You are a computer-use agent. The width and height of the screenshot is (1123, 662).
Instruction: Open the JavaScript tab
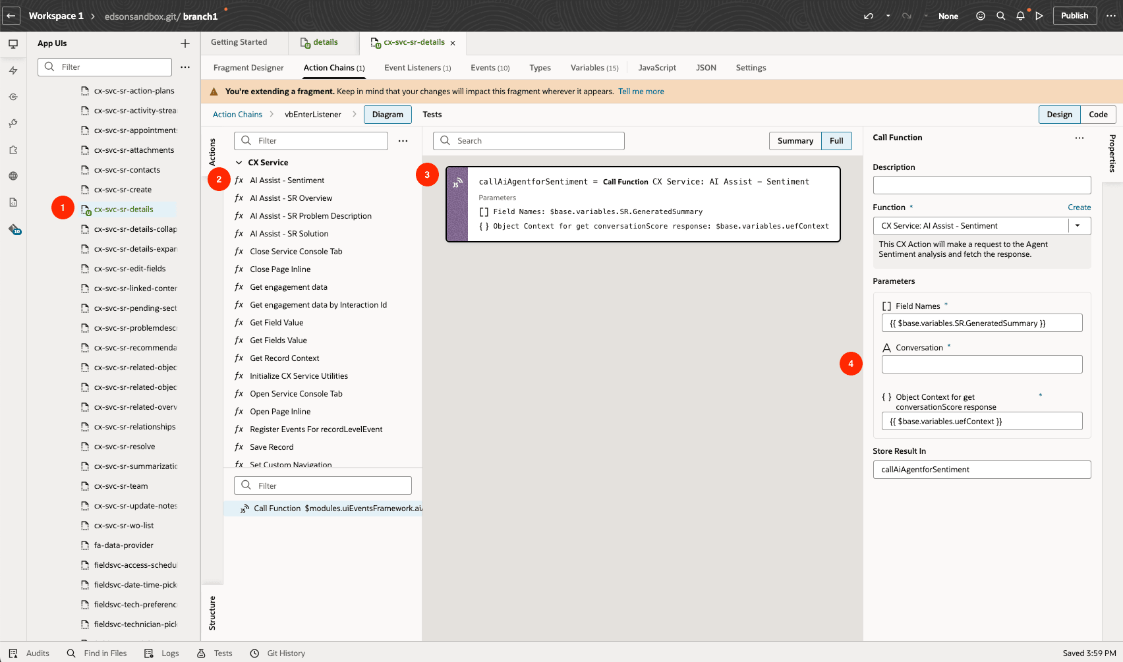point(657,68)
